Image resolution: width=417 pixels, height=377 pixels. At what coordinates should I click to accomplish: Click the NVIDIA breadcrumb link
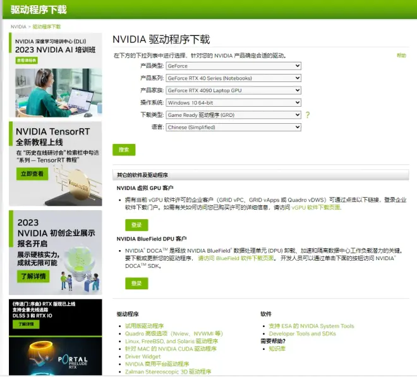[18, 27]
